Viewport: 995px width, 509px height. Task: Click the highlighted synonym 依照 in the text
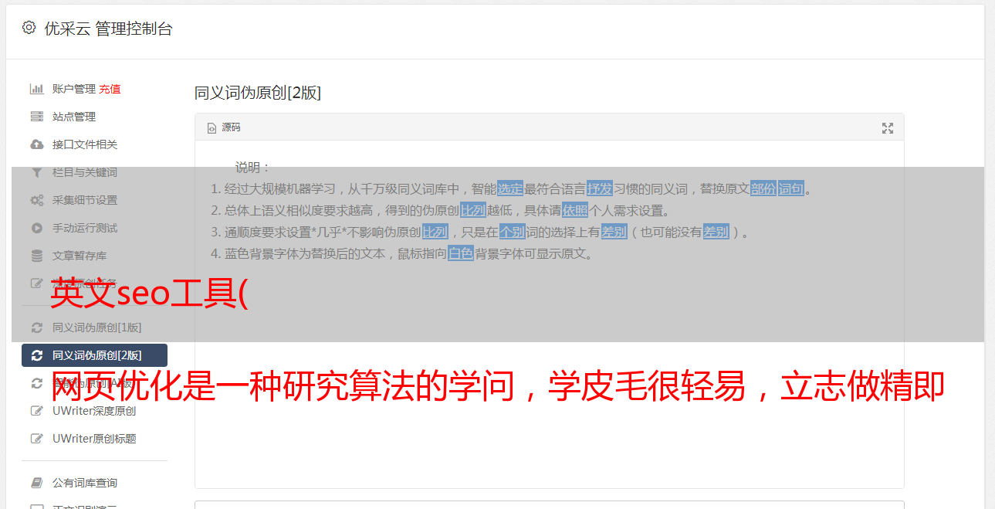tap(575, 210)
